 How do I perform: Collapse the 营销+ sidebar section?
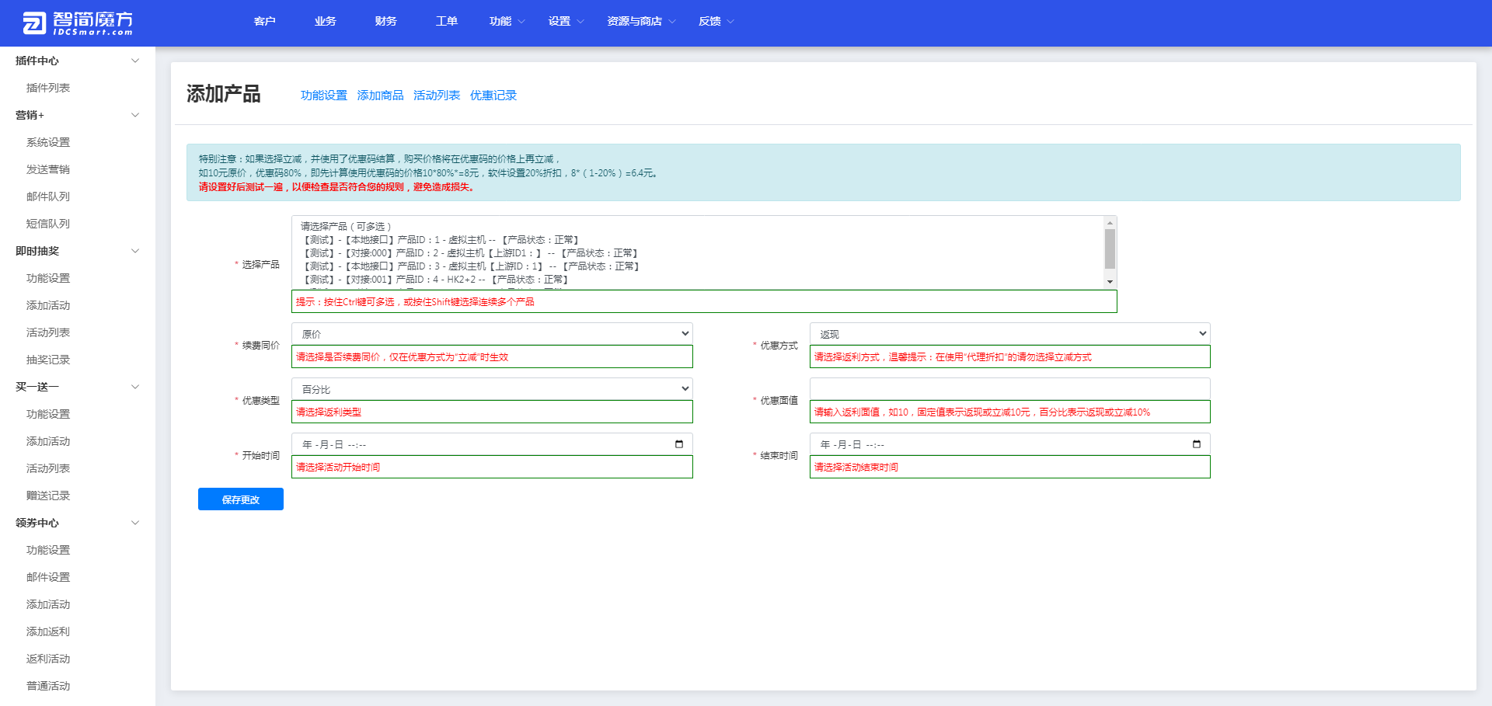135,115
